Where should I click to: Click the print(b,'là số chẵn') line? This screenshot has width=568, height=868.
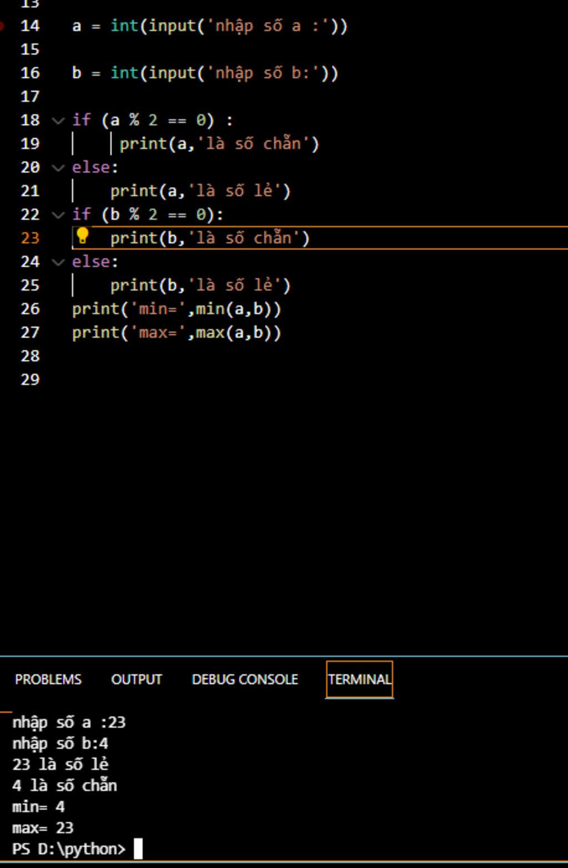(210, 238)
